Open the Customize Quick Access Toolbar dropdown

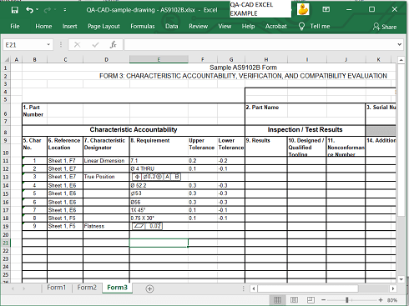point(64,10)
